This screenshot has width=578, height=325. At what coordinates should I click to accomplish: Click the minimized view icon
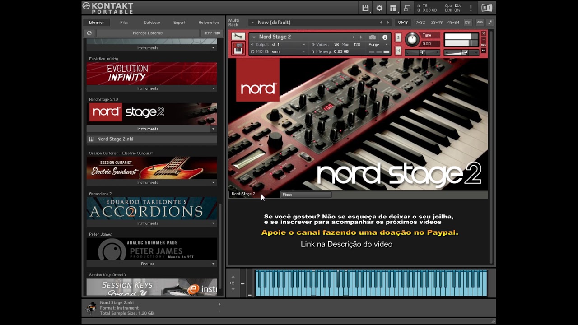[x=407, y=8]
